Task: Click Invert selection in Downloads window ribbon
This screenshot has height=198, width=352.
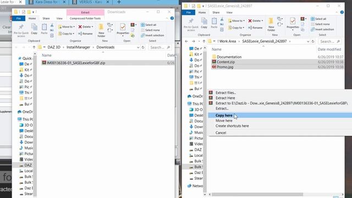Action: (152, 35)
